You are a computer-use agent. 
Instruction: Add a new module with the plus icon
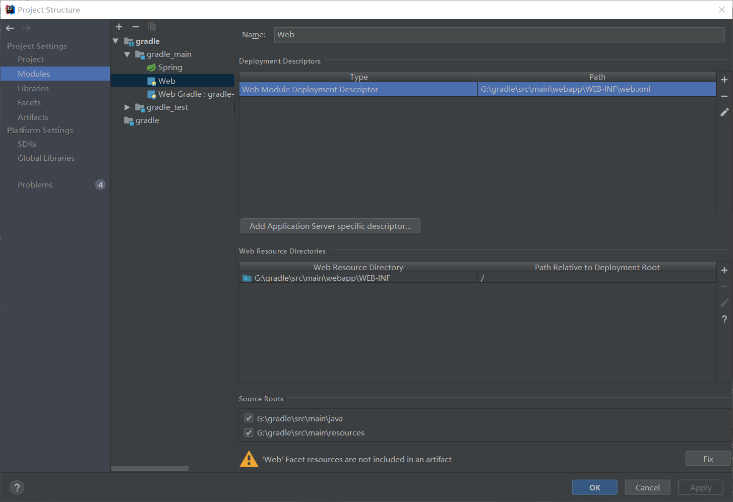click(118, 27)
